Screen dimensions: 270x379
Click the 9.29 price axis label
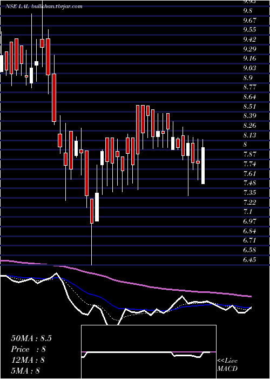click(249, 49)
